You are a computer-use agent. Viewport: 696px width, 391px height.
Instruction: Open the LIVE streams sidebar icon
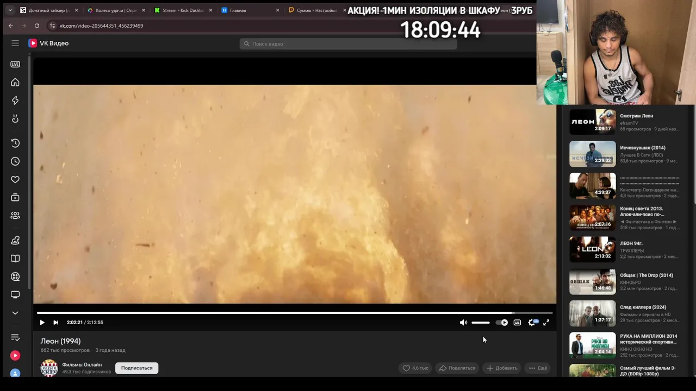15,64
